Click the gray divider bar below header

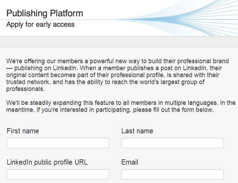pos(119,42)
